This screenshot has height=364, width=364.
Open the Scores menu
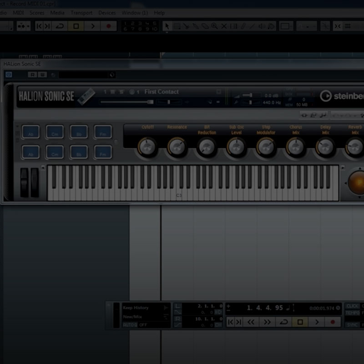pos(37,13)
